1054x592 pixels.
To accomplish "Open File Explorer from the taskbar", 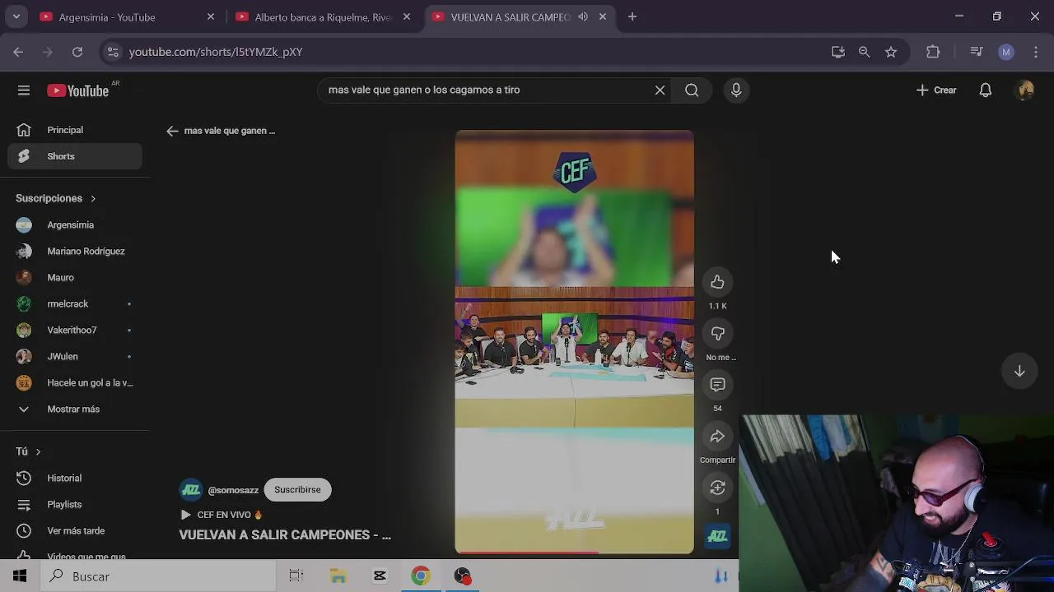I will [x=338, y=576].
